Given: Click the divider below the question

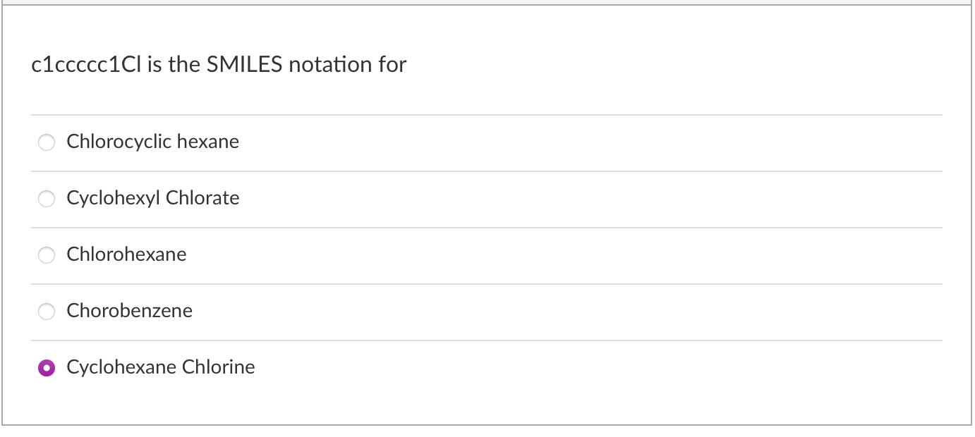Looking at the screenshot, I should [x=487, y=113].
